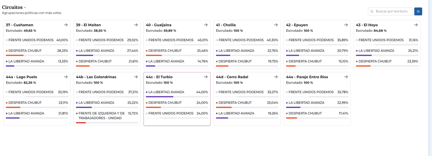Select the 41 - Cholila title
This screenshot has width=432, height=156.
pyautogui.click(x=226, y=25)
